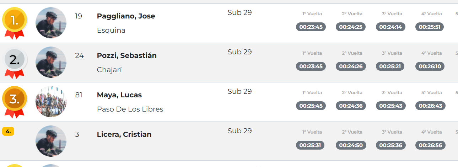Viewport: 458px width, 167px height.
Task: Click the yellow 4th position badge
Action: 8,131
